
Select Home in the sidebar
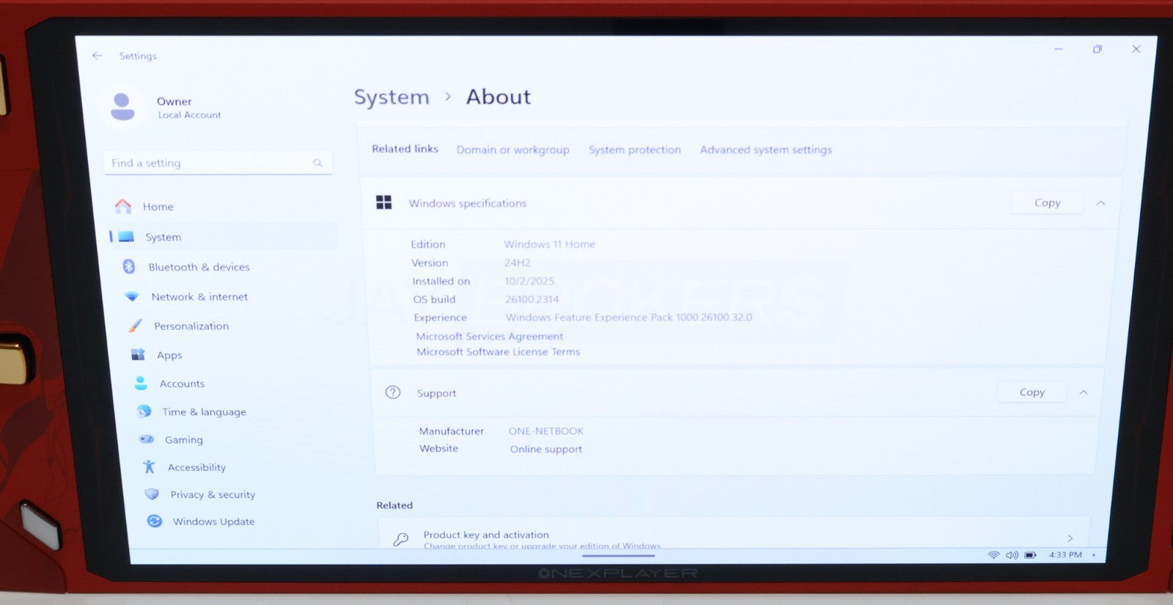pos(158,207)
